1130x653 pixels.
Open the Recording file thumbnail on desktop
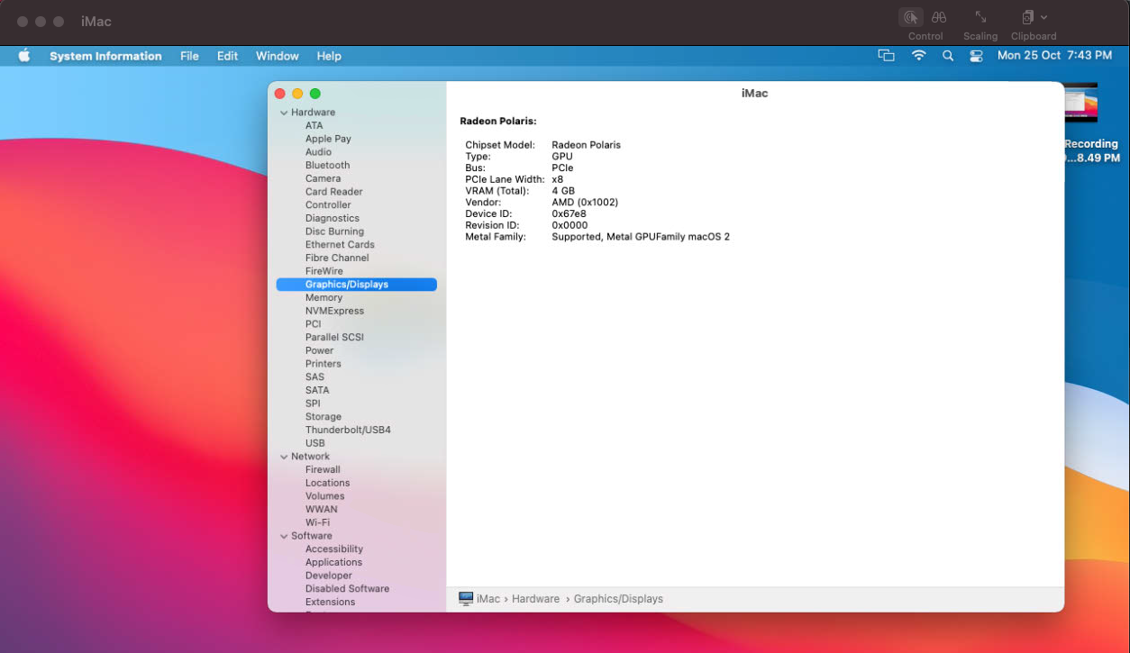pos(1080,103)
